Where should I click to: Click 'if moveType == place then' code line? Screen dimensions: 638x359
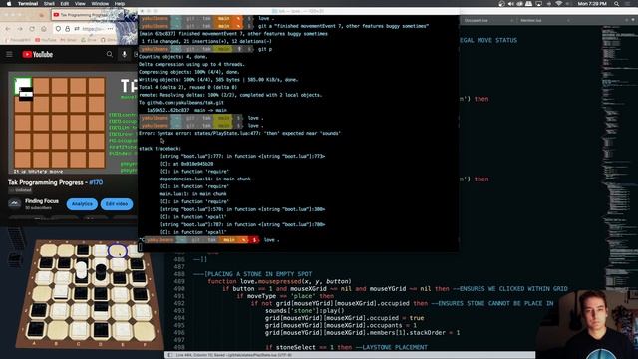pyautogui.click(x=285, y=296)
